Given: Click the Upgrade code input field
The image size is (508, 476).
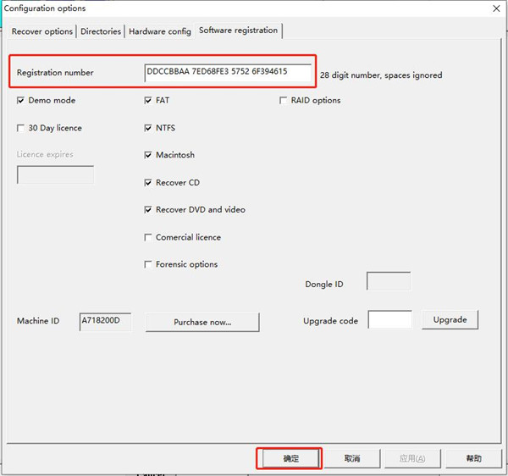Looking at the screenshot, I should coord(390,320).
